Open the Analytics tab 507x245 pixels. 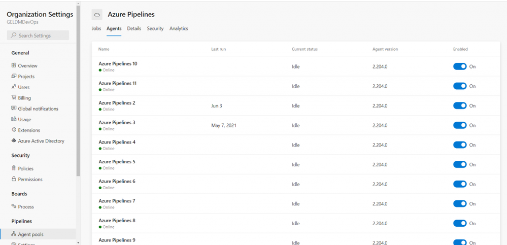[x=179, y=28]
